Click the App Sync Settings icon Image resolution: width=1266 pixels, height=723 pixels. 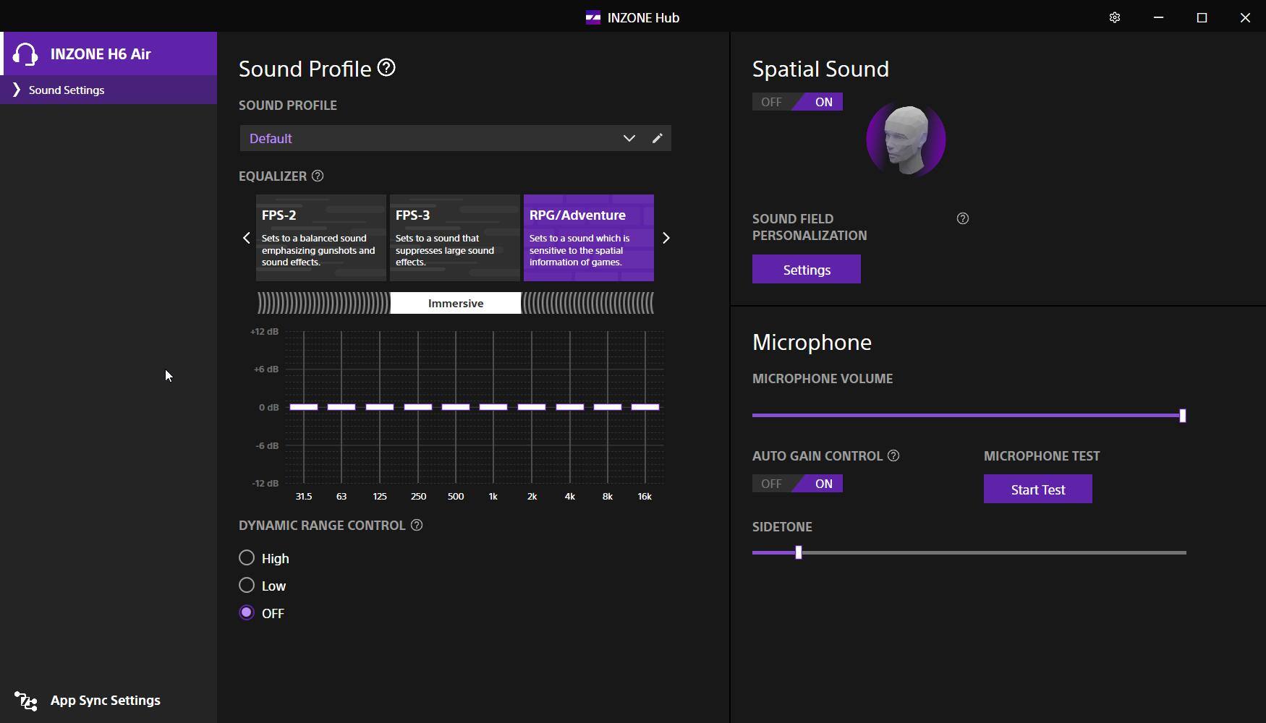(x=26, y=701)
